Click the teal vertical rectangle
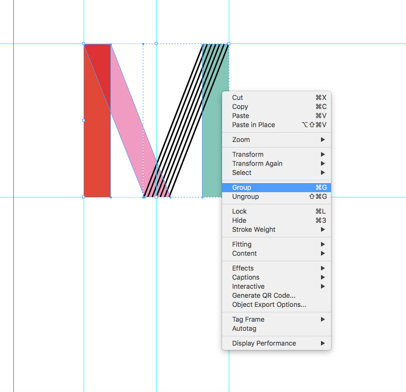Viewport: 406px width, 392px height. [x=212, y=143]
